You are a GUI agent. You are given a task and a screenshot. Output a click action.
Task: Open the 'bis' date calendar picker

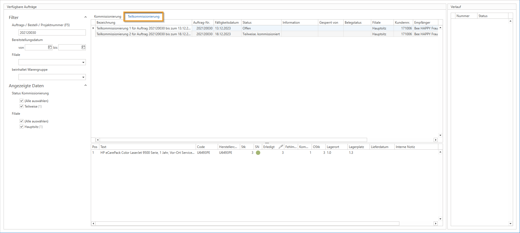coord(83,47)
